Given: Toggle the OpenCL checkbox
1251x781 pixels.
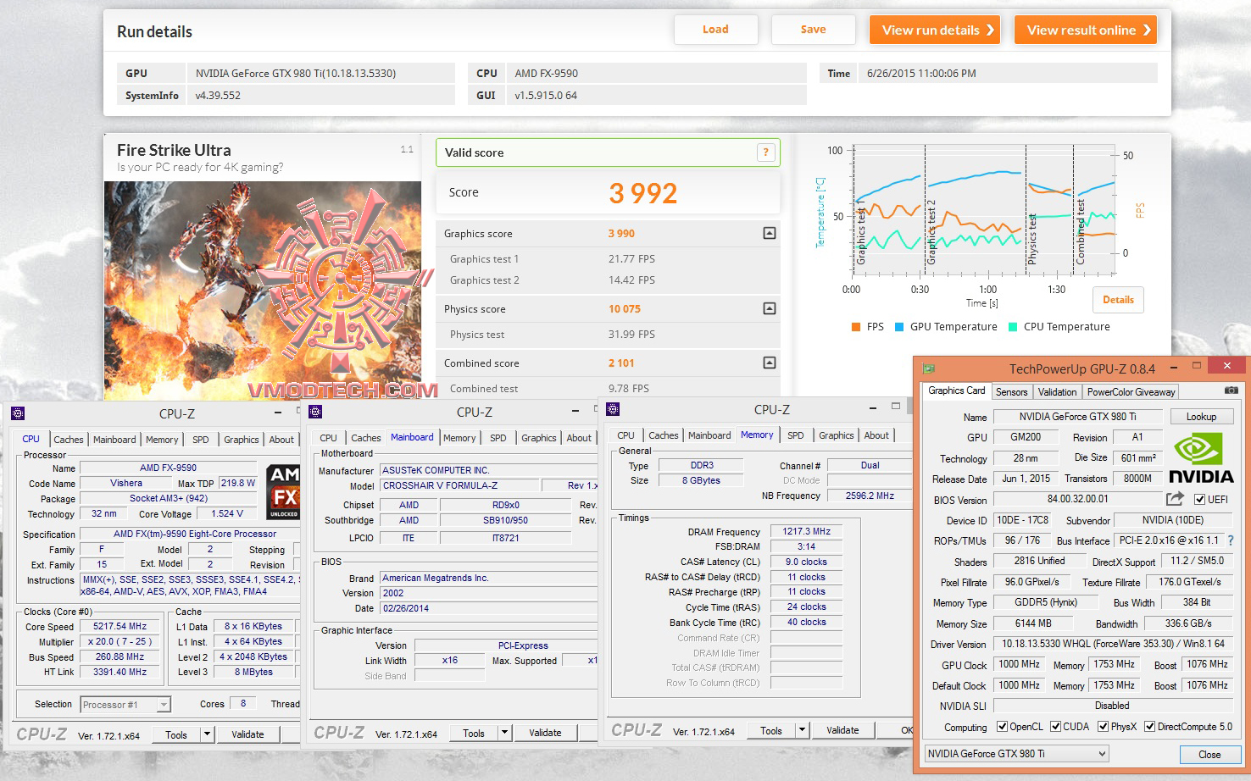Looking at the screenshot, I should click(1002, 726).
